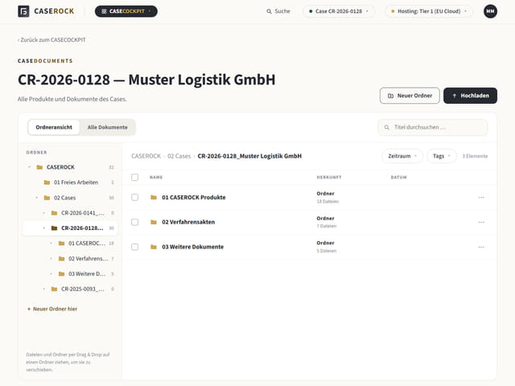Check the 02 Verfahrensakten row checkbox
The width and height of the screenshot is (515, 386).
[x=134, y=222]
